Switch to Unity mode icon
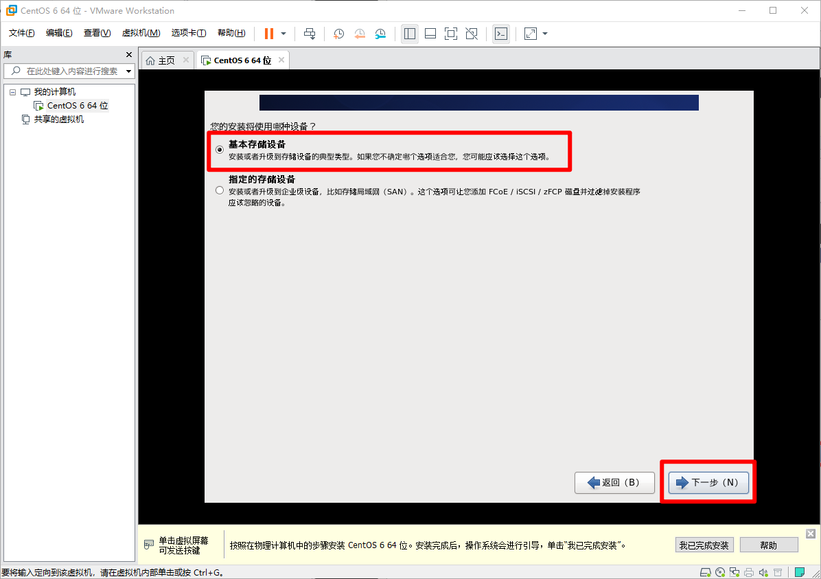Screen dimensions: 821x579 click(472, 34)
